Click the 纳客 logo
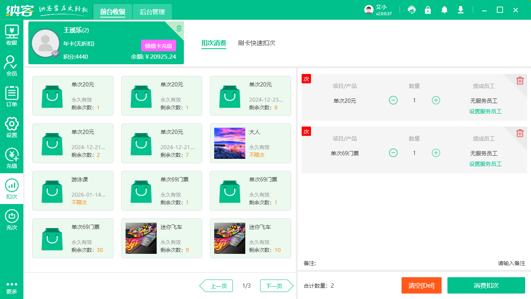531x299 pixels. coord(19,10)
